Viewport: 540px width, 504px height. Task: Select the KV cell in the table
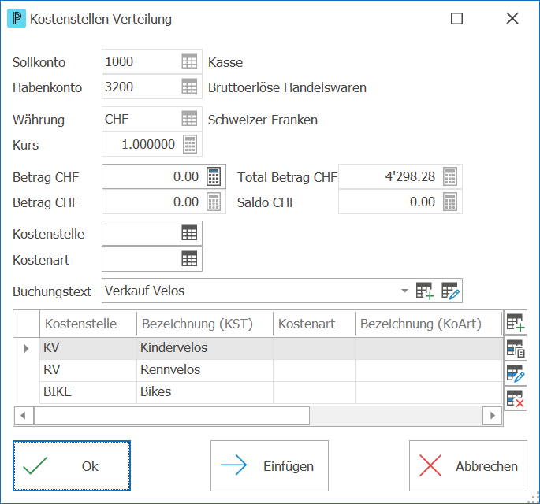[88, 349]
